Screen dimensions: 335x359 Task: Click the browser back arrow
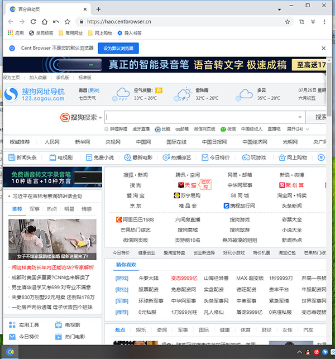pyautogui.click(x=11, y=22)
